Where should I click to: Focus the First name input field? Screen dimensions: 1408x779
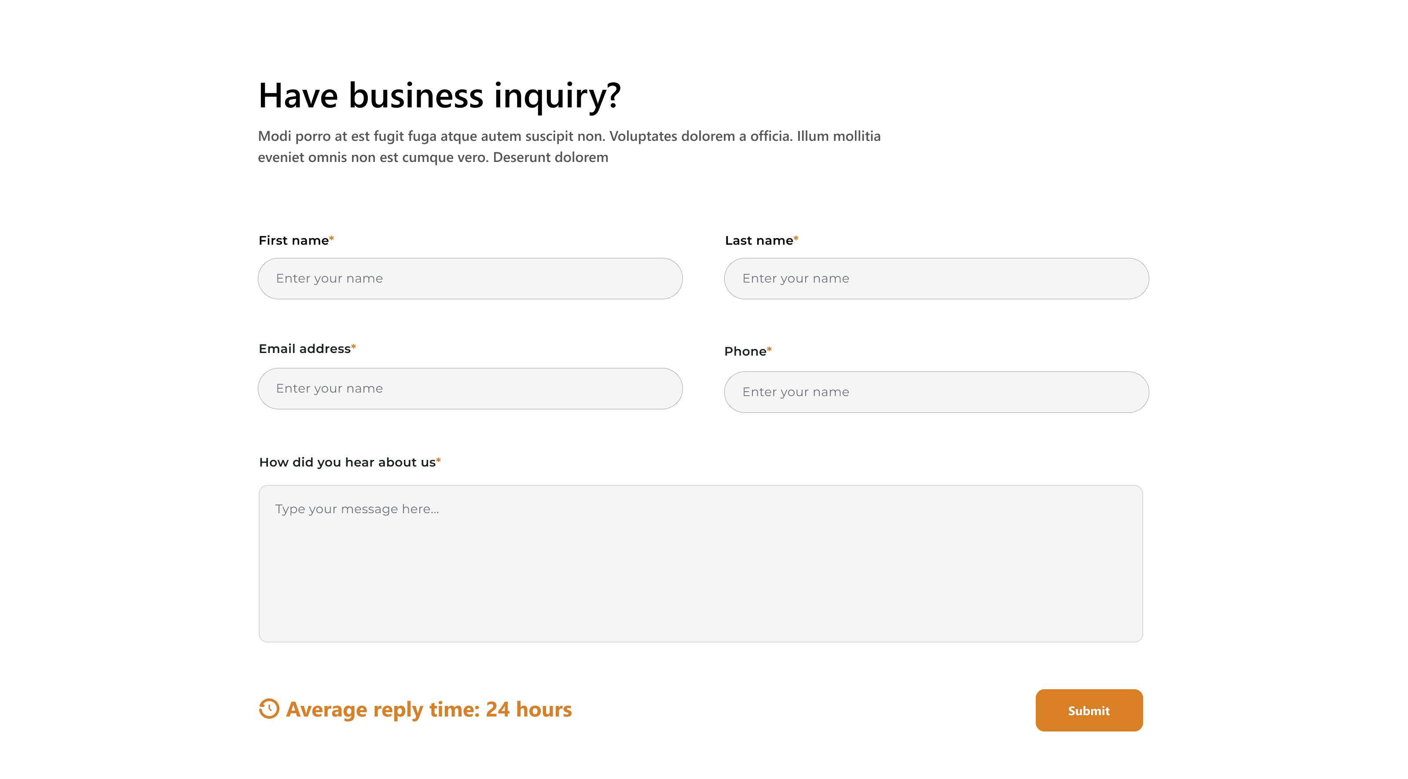pos(470,278)
